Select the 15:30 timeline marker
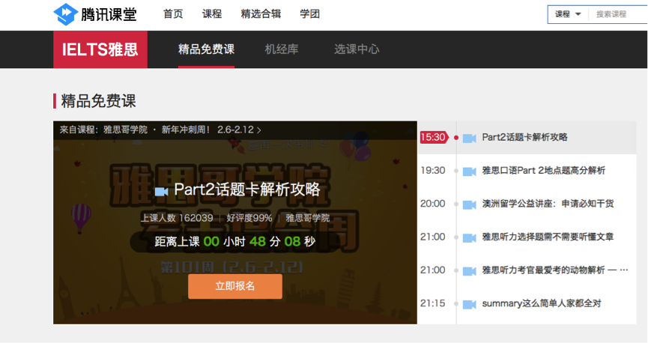648x343 pixels. (x=433, y=138)
